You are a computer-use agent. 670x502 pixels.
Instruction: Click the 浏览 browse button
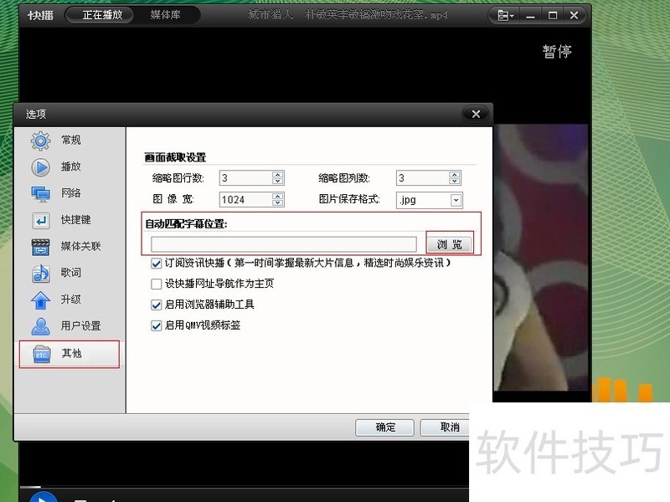(x=450, y=243)
